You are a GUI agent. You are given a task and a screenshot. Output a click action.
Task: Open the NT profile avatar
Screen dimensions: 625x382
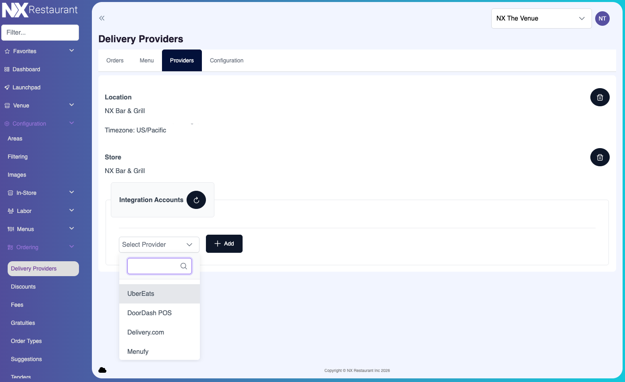[x=602, y=18]
